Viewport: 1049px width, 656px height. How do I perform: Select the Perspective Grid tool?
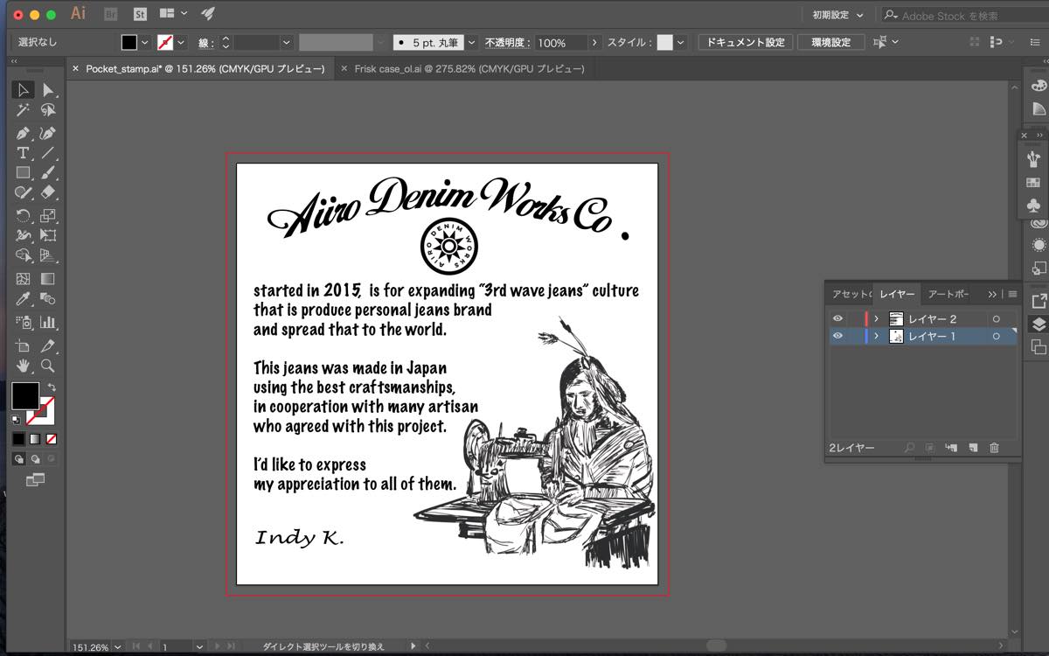pos(48,256)
